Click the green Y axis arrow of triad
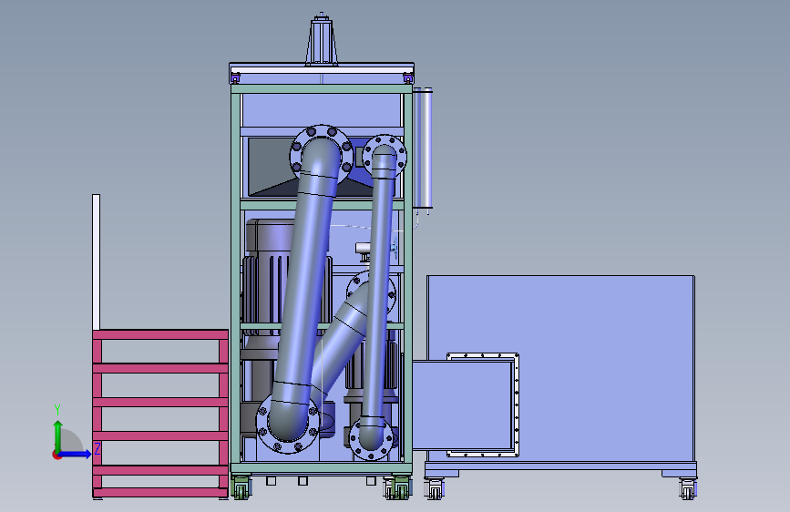 58,434
